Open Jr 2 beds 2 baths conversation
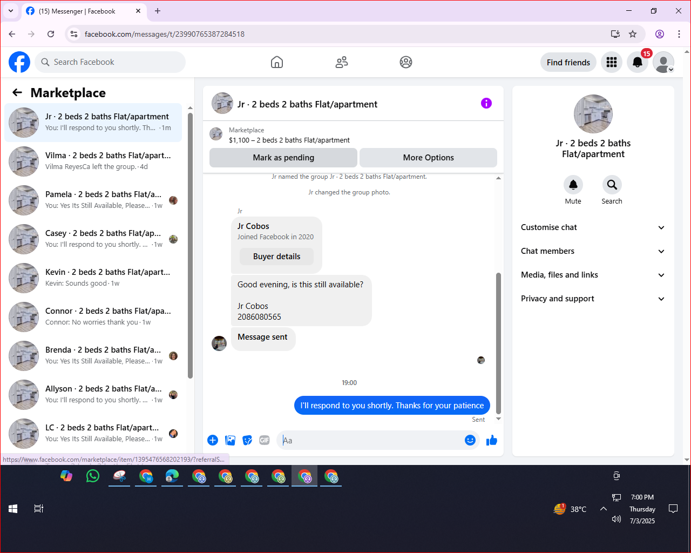The width and height of the screenshot is (691, 553). (x=93, y=123)
